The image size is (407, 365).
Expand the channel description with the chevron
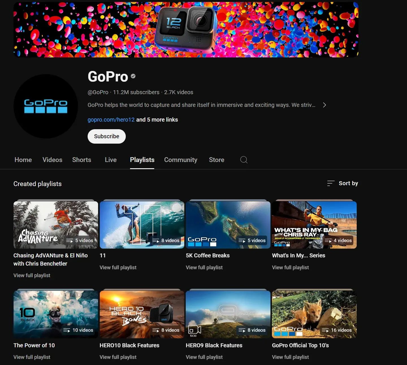pos(324,105)
